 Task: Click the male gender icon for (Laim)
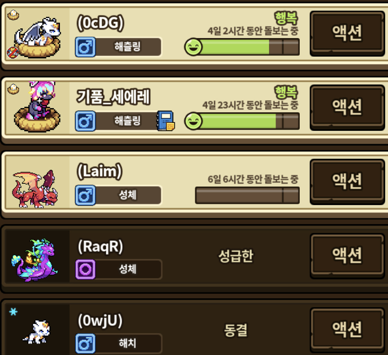(x=85, y=195)
